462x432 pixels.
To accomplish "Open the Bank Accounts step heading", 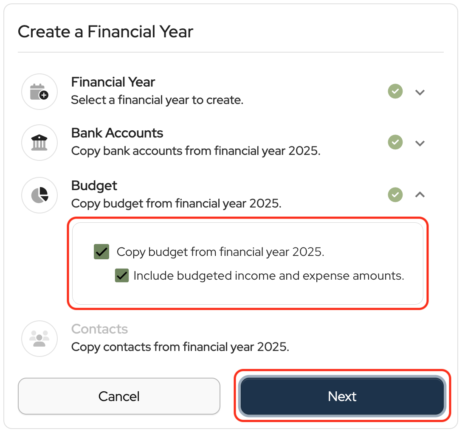I will [x=117, y=133].
